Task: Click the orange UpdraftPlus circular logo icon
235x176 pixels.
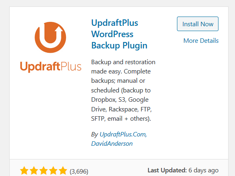Action: click(x=50, y=38)
